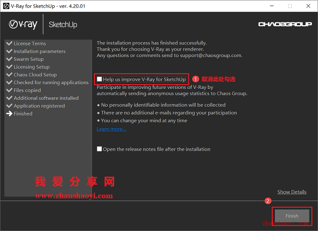Click the License Terms checkmark icon
This screenshot has width=318, height=231.
coord(9,43)
